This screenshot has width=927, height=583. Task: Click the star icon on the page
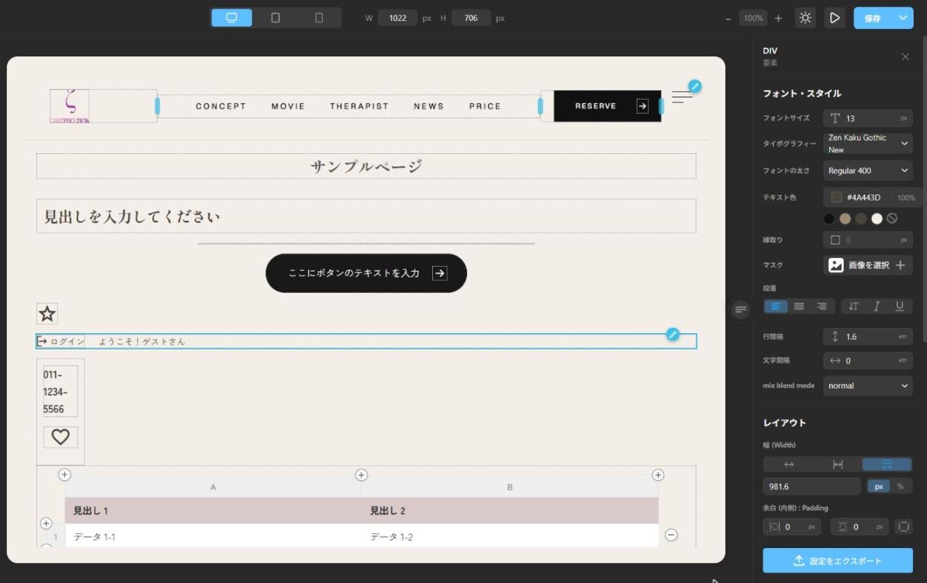(47, 314)
